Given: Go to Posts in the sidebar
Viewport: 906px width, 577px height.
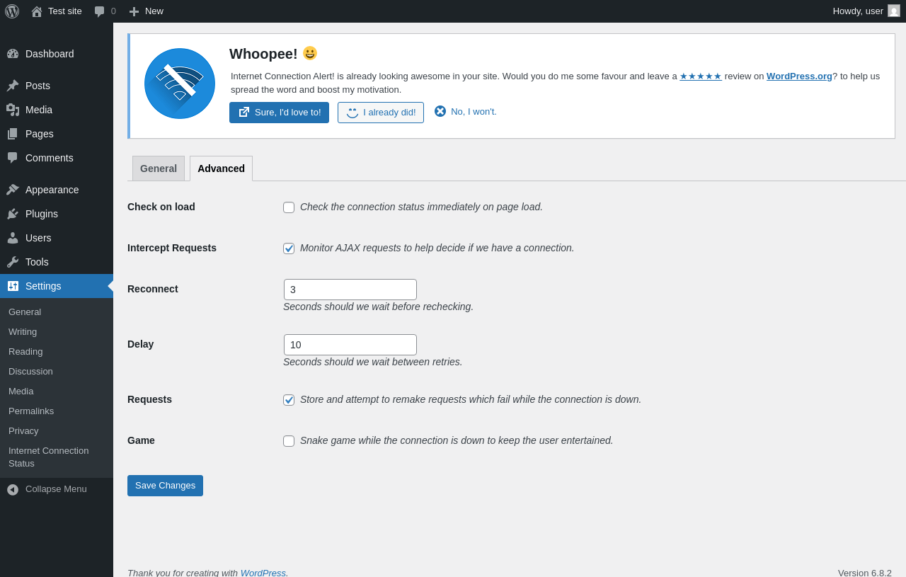Looking at the screenshot, I should [57, 86].
